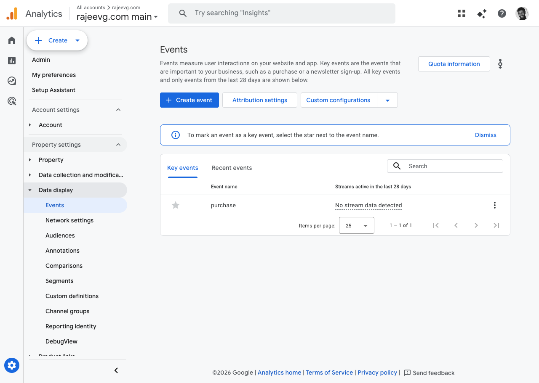Open the Reports icon in left rail

(12, 61)
